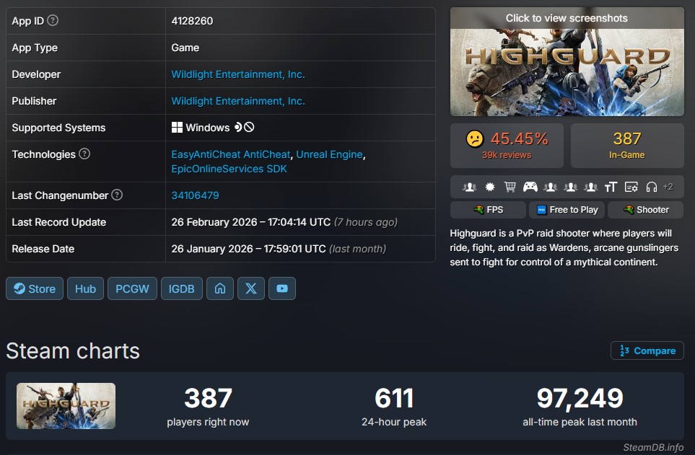The height and width of the screenshot is (455, 695).
Task: Select the FPS tag
Action: click(488, 210)
